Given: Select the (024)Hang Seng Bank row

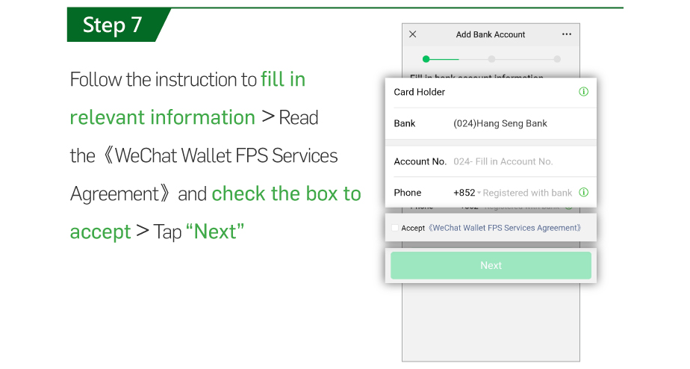Looking at the screenshot, I should tap(491, 124).
